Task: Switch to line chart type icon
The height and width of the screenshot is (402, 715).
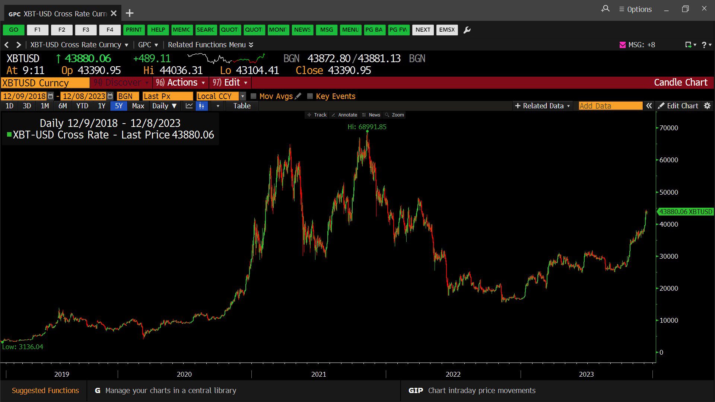Action: [189, 106]
